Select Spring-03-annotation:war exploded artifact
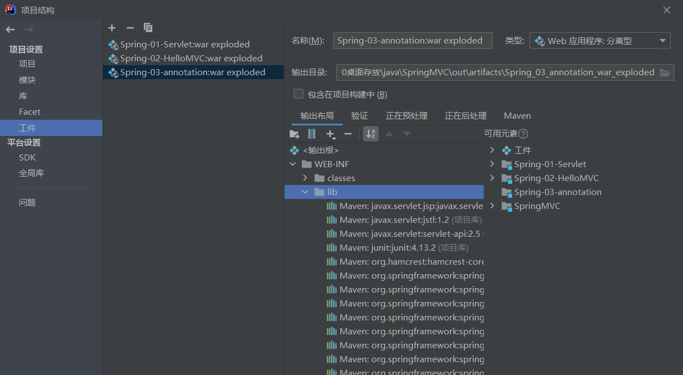 click(193, 72)
